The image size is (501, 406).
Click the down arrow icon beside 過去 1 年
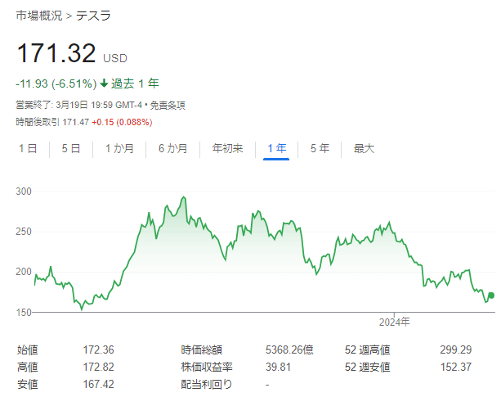pos(104,83)
